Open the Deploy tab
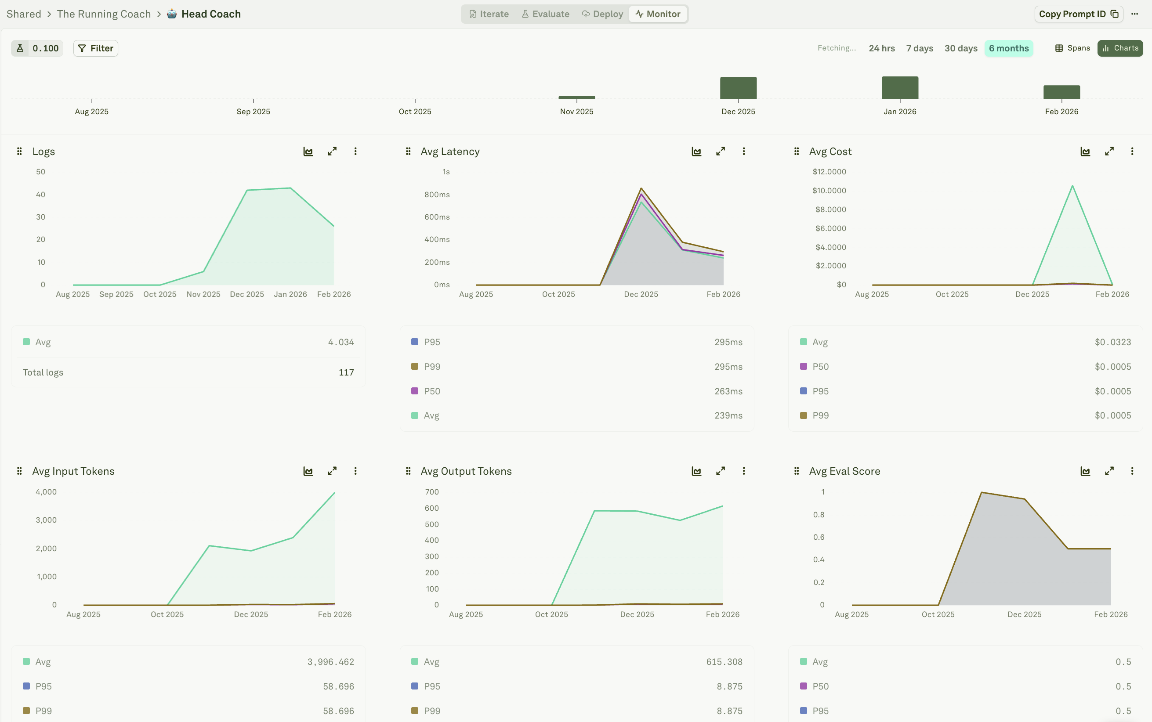 (602, 14)
